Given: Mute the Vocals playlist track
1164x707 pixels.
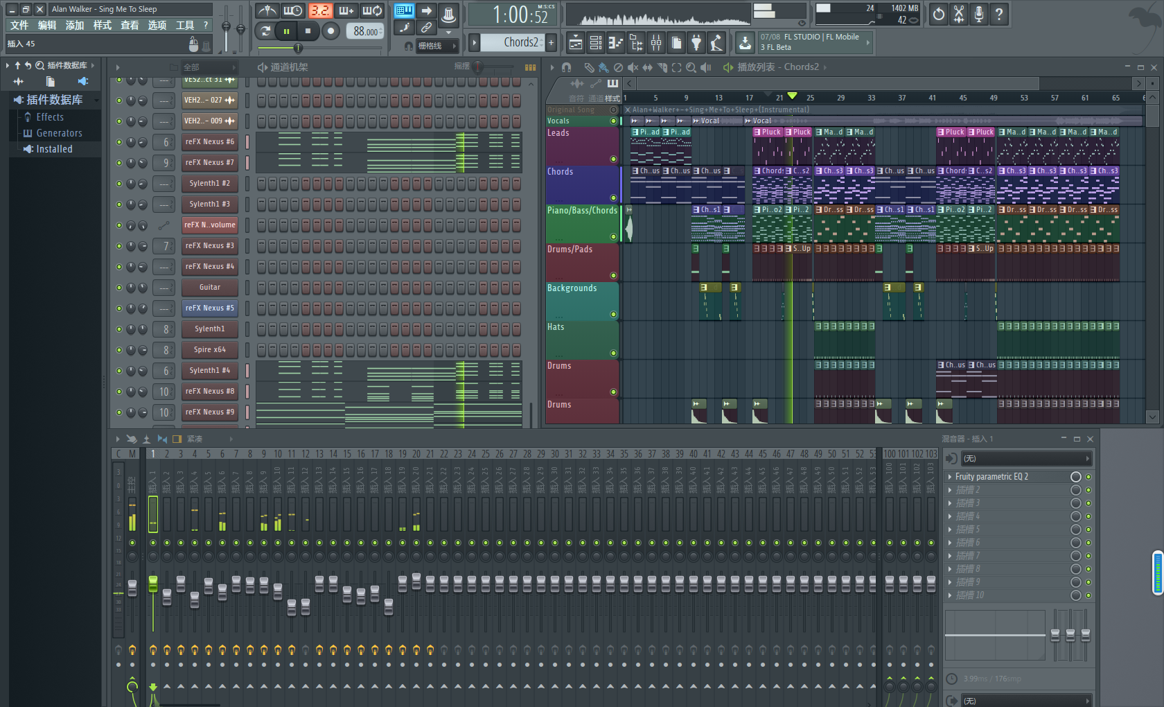Looking at the screenshot, I should pos(613,121).
